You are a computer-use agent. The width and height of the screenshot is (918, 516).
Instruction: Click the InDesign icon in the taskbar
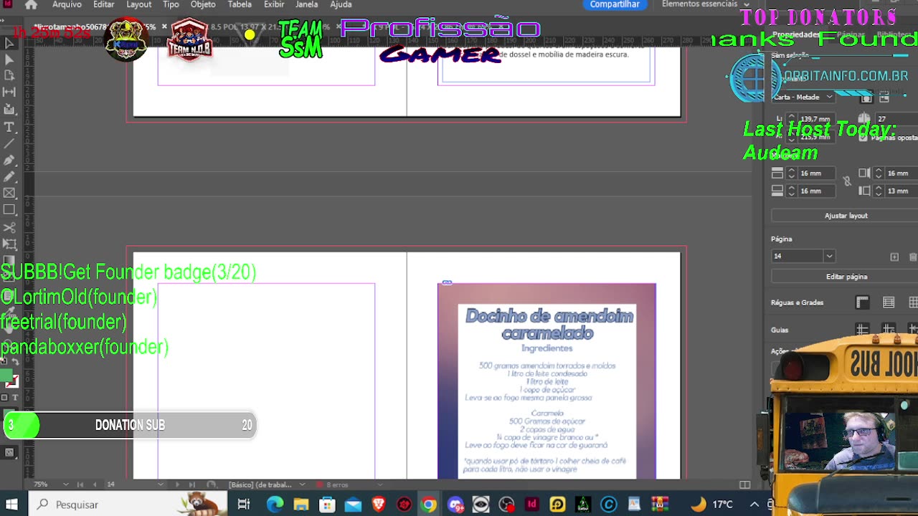(x=531, y=505)
